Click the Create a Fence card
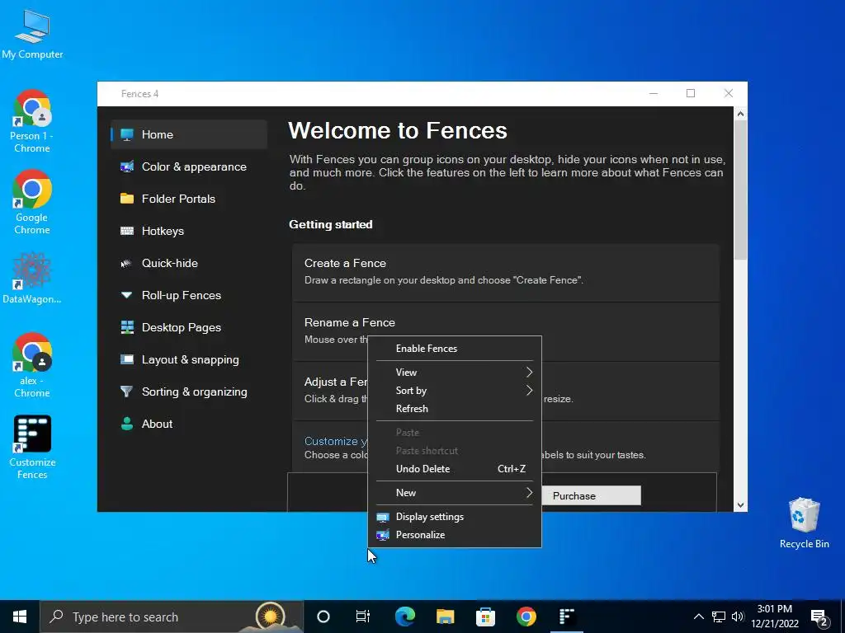Screen dimensions: 845x633 [x=506, y=272]
